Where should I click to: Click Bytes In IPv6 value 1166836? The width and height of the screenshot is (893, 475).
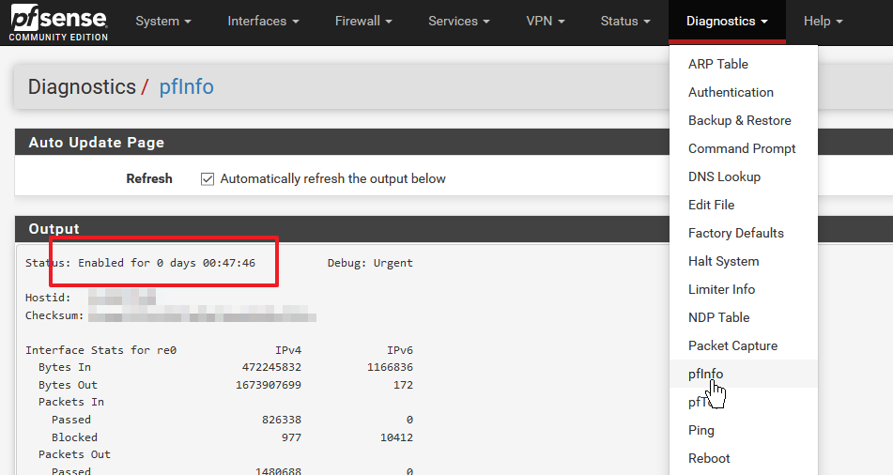click(x=390, y=367)
